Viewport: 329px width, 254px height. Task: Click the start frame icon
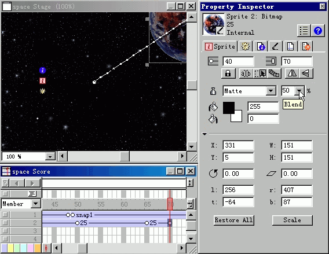(213, 61)
